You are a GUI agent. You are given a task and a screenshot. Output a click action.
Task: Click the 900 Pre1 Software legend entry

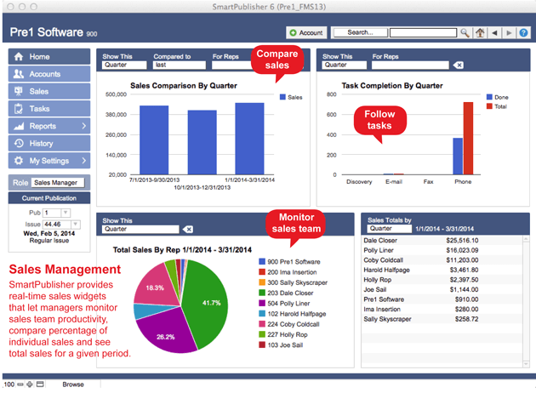pos(289,262)
